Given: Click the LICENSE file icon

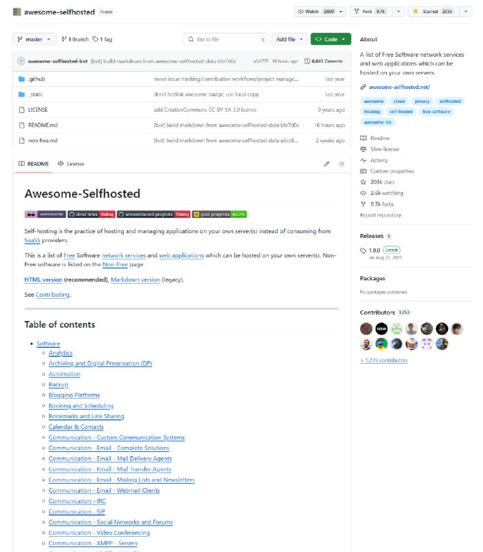Looking at the screenshot, I should (21, 110).
